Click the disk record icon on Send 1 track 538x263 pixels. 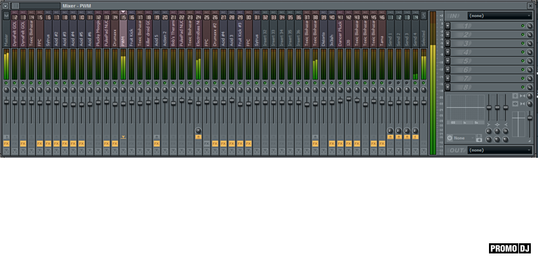click(390, 151)
